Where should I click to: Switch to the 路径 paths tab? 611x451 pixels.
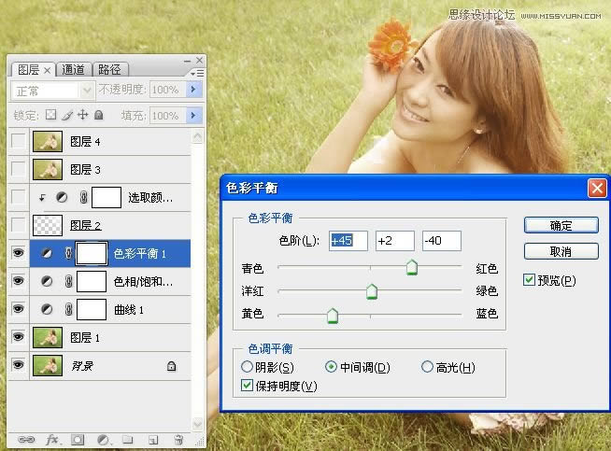[x=110, y=70]
